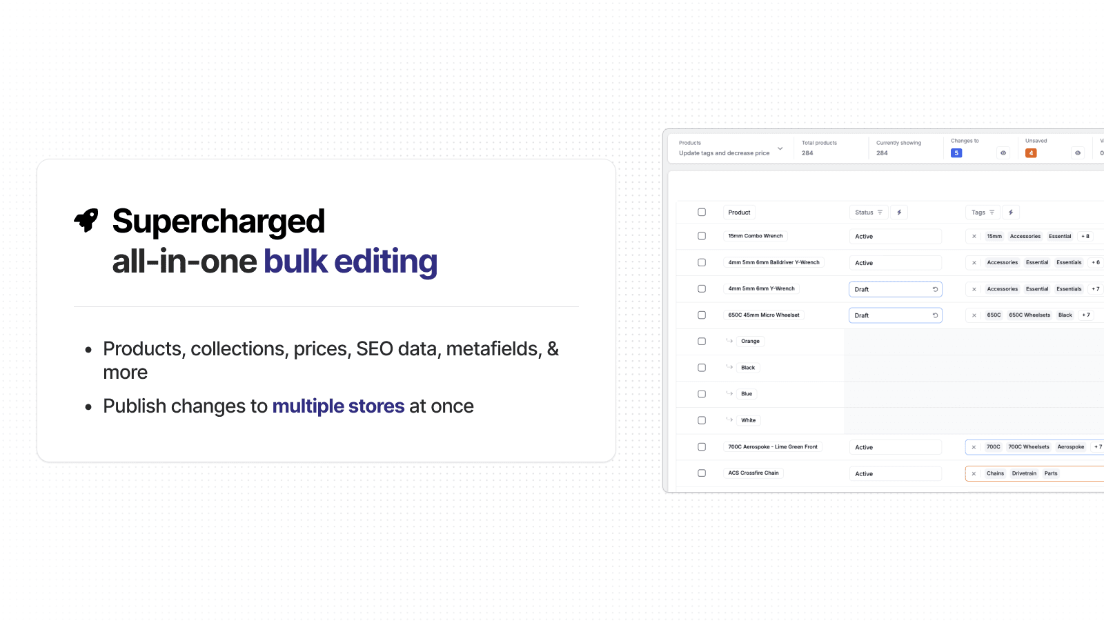
Task: Toggle the eye icon next to Unsaved counter
Action: [1077, 153]
